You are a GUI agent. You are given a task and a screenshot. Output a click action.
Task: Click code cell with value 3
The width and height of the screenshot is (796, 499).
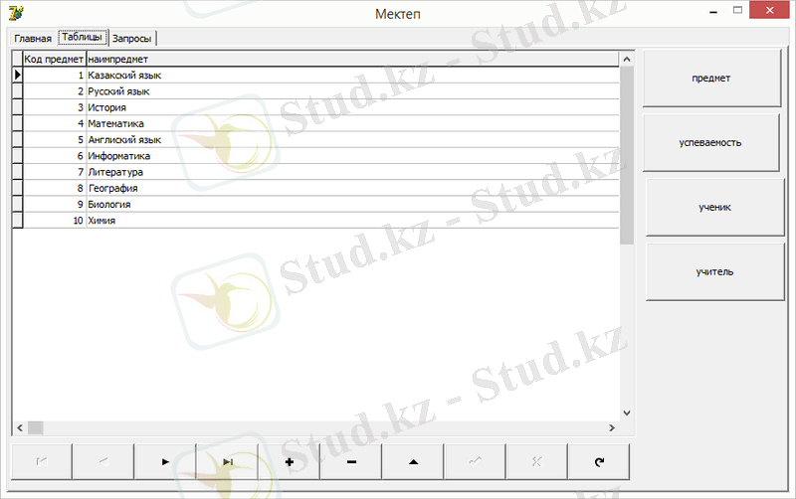(55, 107)
